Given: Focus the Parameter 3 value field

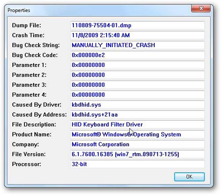Looking at the screenshot, I should 137,85.
